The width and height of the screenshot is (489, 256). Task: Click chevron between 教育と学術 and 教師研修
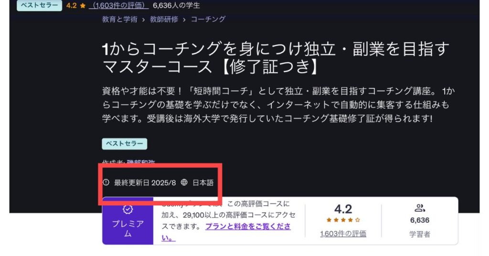tap(143, 20)
